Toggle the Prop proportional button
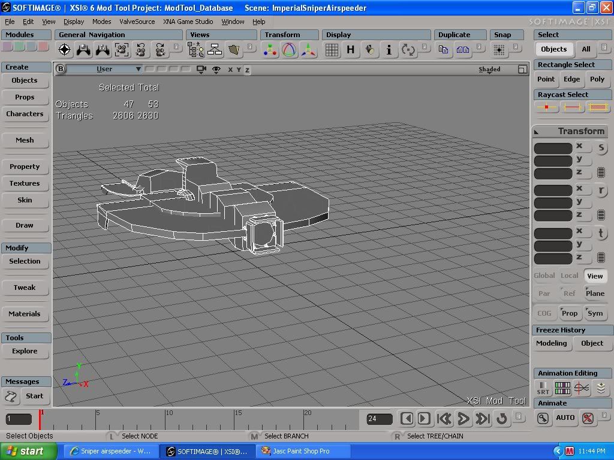 pyautogui.click(x=570, y=313)
